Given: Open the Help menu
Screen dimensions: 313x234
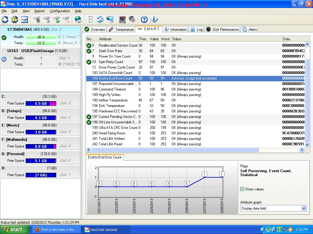Looking at the screenshot, I should [x=78, y=11].
